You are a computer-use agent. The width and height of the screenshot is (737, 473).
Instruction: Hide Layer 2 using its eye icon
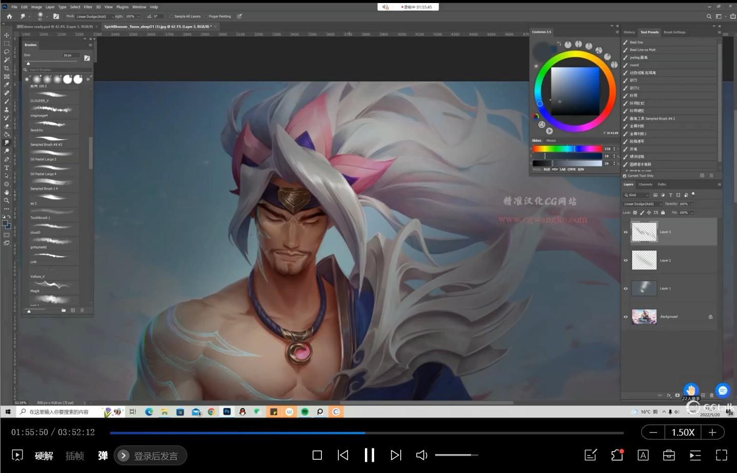[625, 260]
